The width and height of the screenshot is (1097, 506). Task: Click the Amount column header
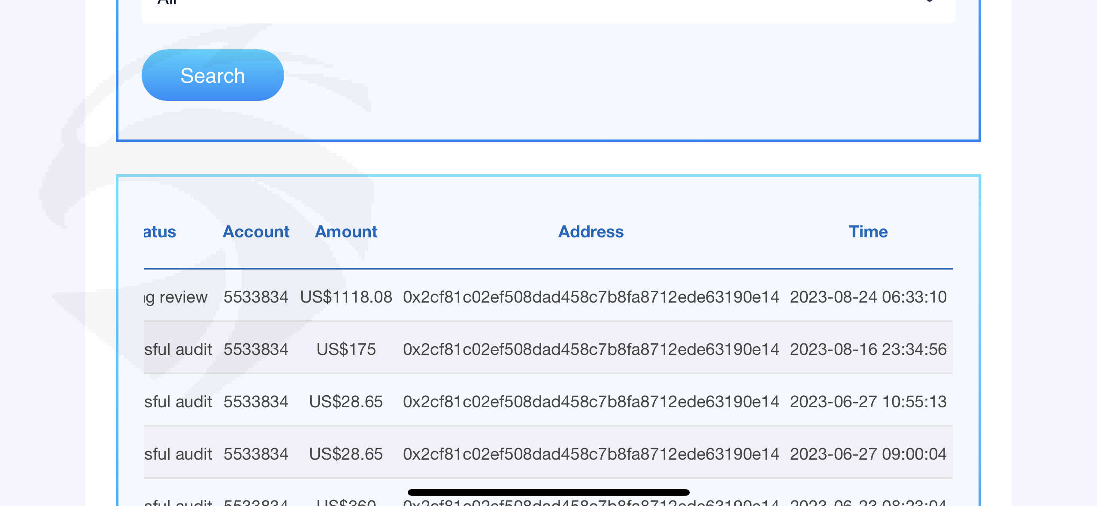(346, 232)
